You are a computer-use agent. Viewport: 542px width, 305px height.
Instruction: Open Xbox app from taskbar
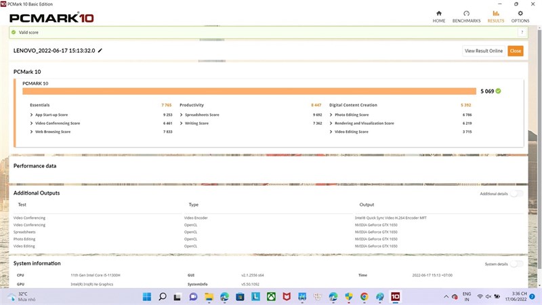point(271,297)
